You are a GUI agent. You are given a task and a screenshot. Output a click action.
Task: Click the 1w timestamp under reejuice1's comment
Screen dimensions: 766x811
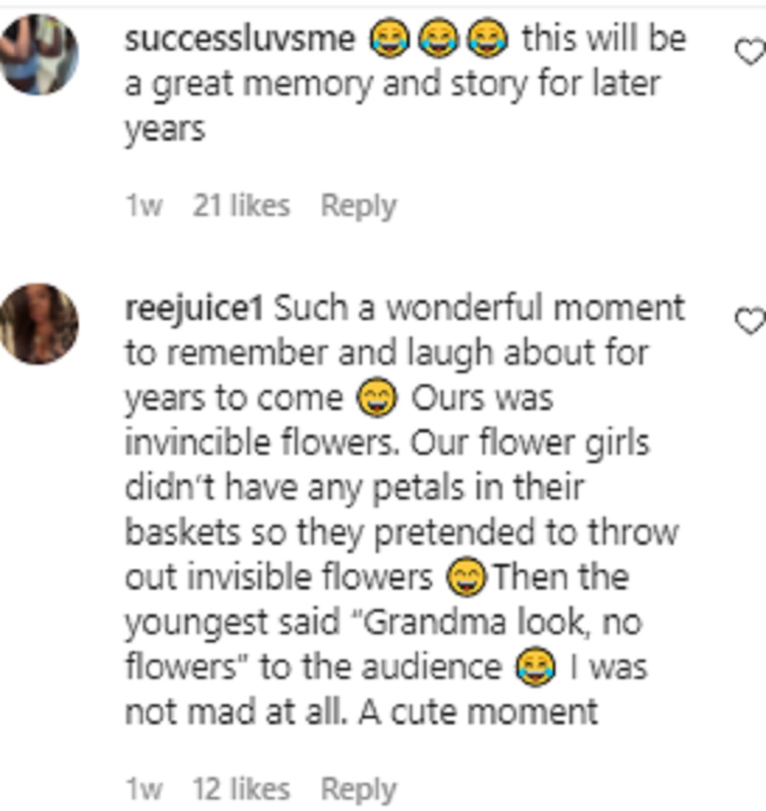(144, 790)
